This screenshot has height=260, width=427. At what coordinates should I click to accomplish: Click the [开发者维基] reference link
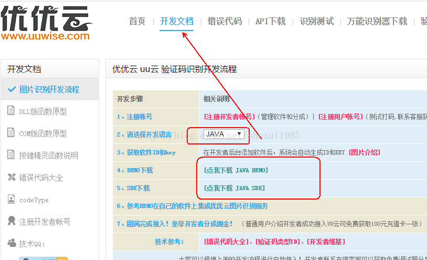[326, 242]
